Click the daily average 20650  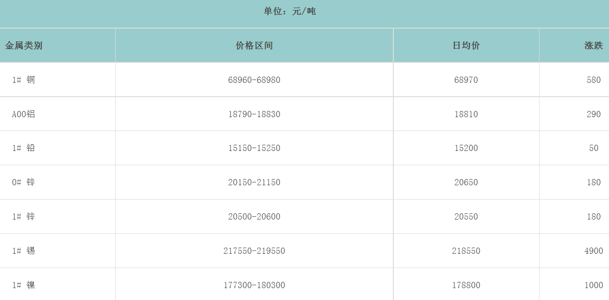click(466, 182)
